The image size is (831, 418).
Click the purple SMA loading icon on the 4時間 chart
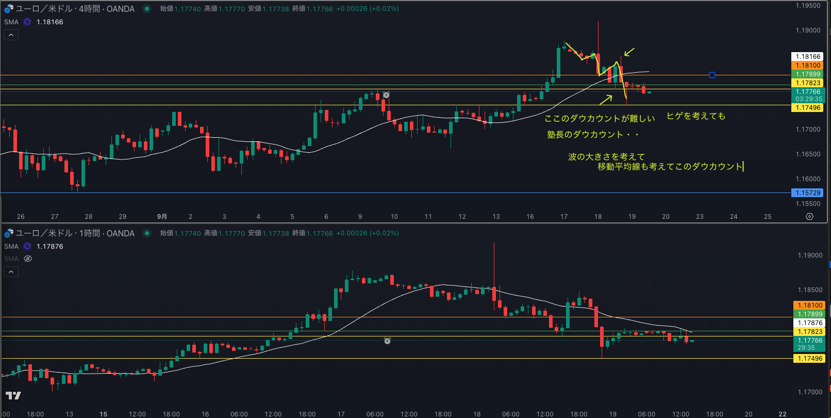(x=27, y=22)
